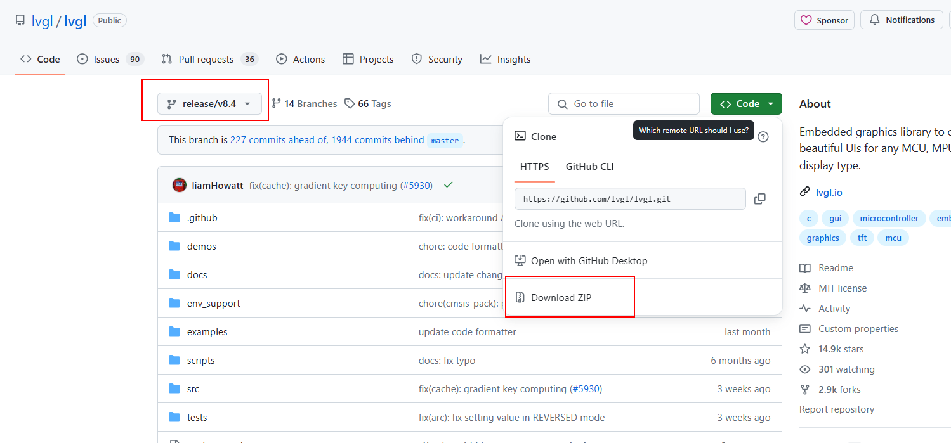Open the Notifications button
This screenshot has height=443, width=951.
(902, 20)
